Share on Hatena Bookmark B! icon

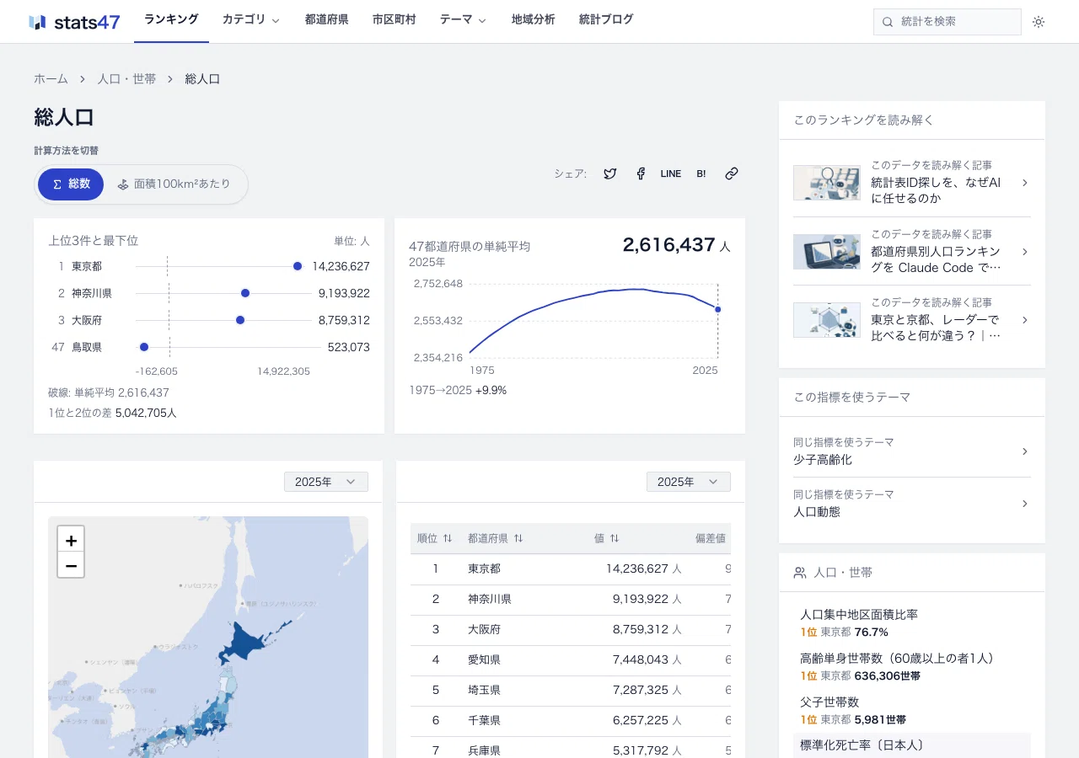coord(701,173)
